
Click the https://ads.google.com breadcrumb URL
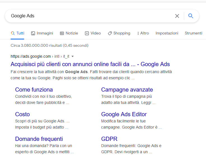pyautogui.click(x=31, y=56)
